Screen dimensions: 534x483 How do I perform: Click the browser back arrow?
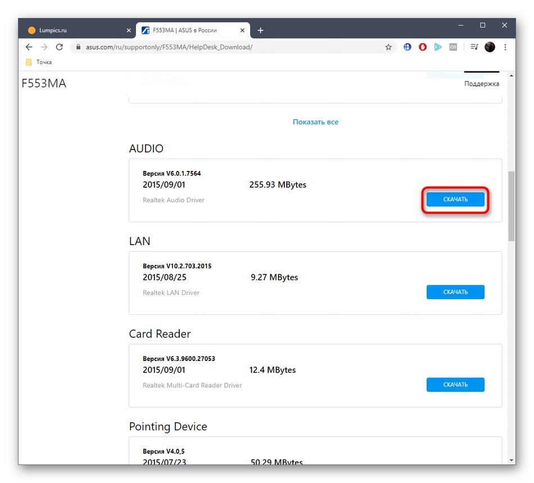point(29,47)
